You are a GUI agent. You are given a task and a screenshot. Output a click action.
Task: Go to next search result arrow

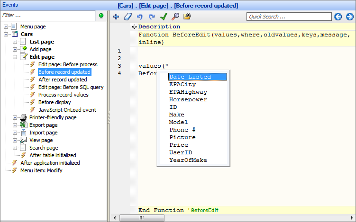tap(350, 17)
